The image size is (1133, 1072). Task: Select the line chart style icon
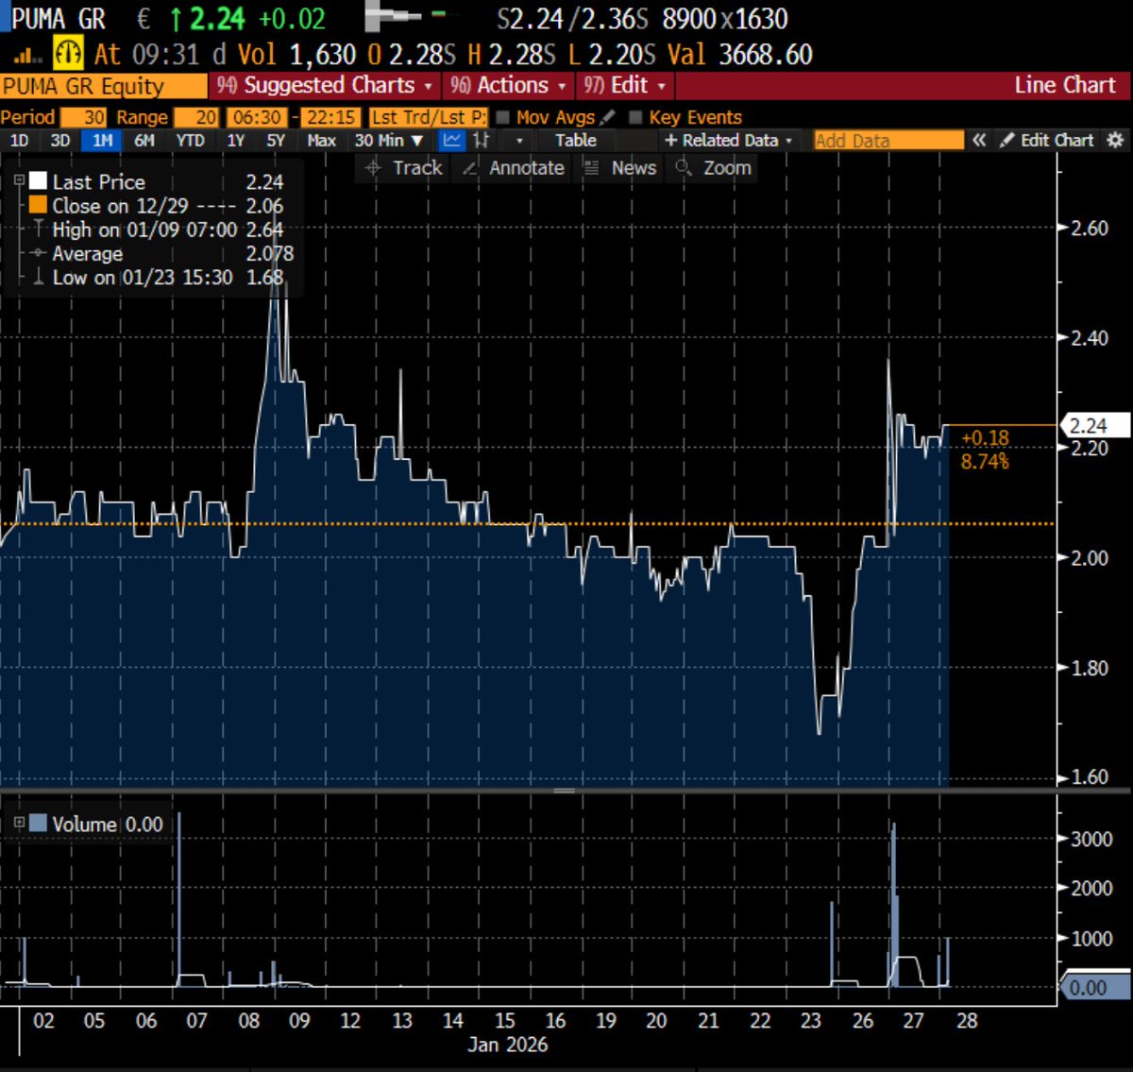coord(451,140)
